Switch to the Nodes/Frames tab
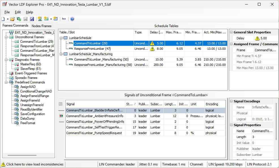This screenshot has height=168, width=279. (41, 26)
